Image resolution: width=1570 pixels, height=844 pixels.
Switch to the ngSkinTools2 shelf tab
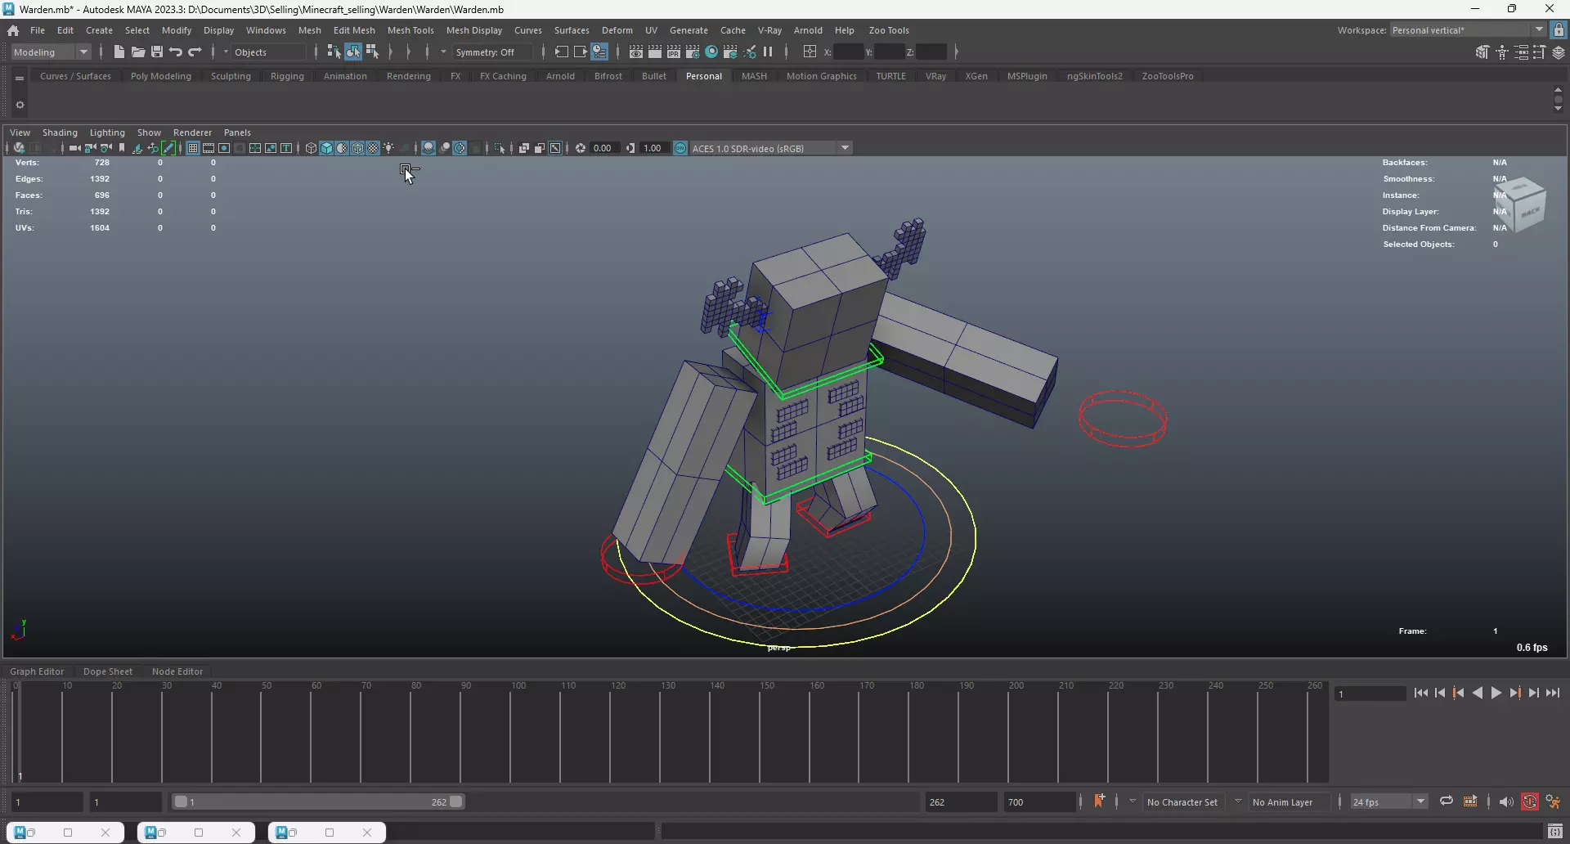(1094, 76)
